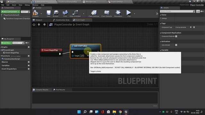Select PlayerController(self) in Components
The image size is (205, 115).
(x=12, y=15)
